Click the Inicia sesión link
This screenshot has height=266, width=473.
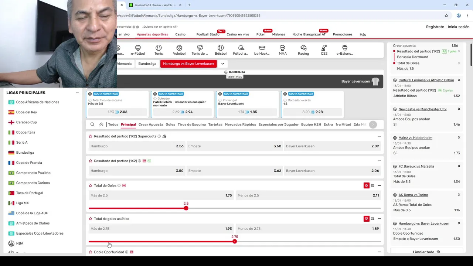[459, 27]
